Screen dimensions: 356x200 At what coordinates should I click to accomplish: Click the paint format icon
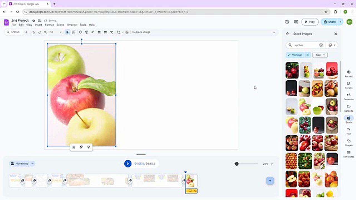point(86,32)
